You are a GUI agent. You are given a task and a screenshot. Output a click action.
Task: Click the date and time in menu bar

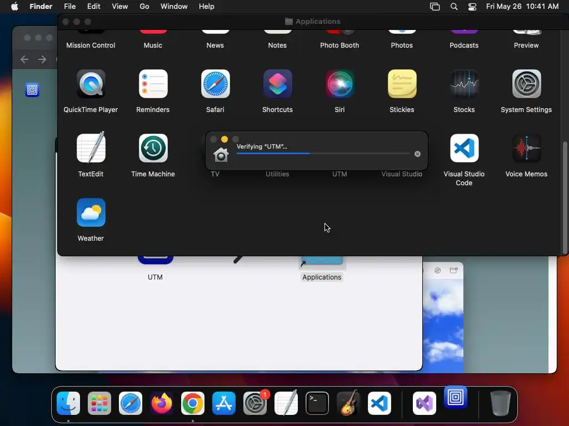(522, 7)
